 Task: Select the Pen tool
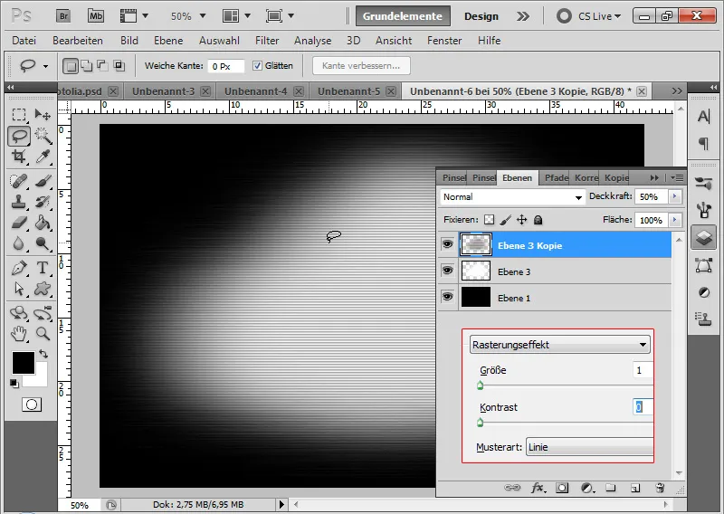[19, 268]
